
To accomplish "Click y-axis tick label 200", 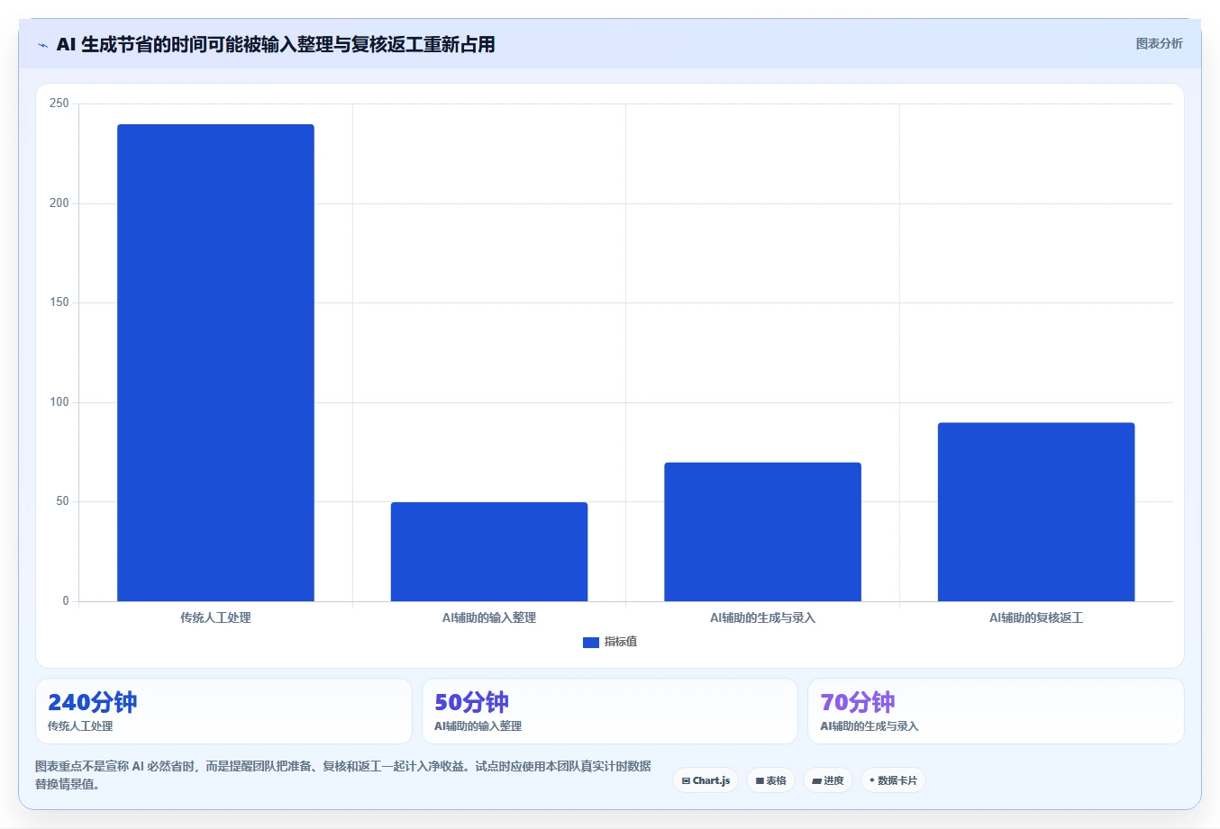I will 59,203.
